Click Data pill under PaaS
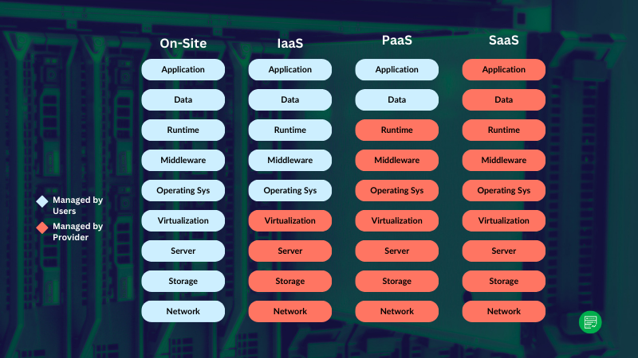This screenshot has width=638, height=358. 396,100
